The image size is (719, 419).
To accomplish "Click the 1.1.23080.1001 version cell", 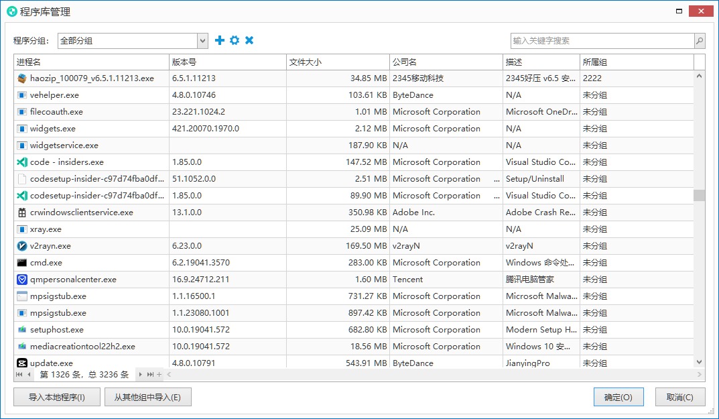I will (x=228, y=313).
